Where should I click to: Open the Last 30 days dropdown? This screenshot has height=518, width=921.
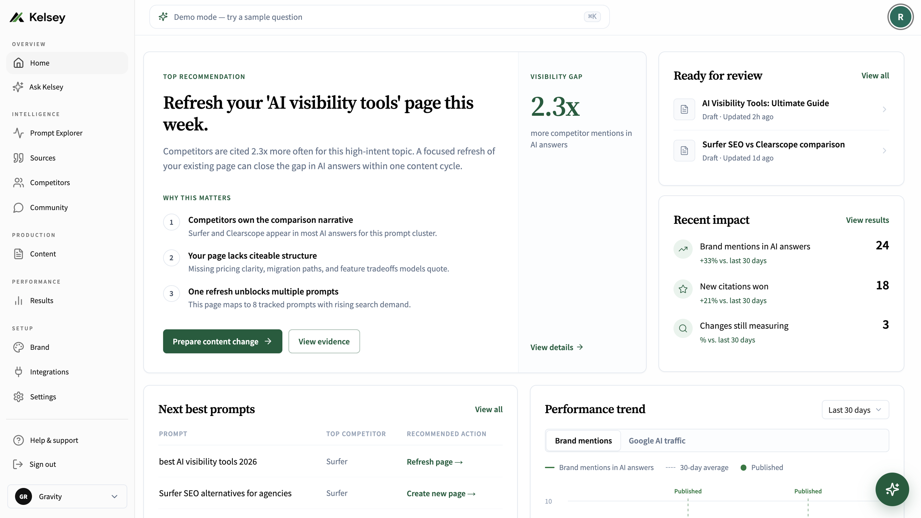click(855, 410)
